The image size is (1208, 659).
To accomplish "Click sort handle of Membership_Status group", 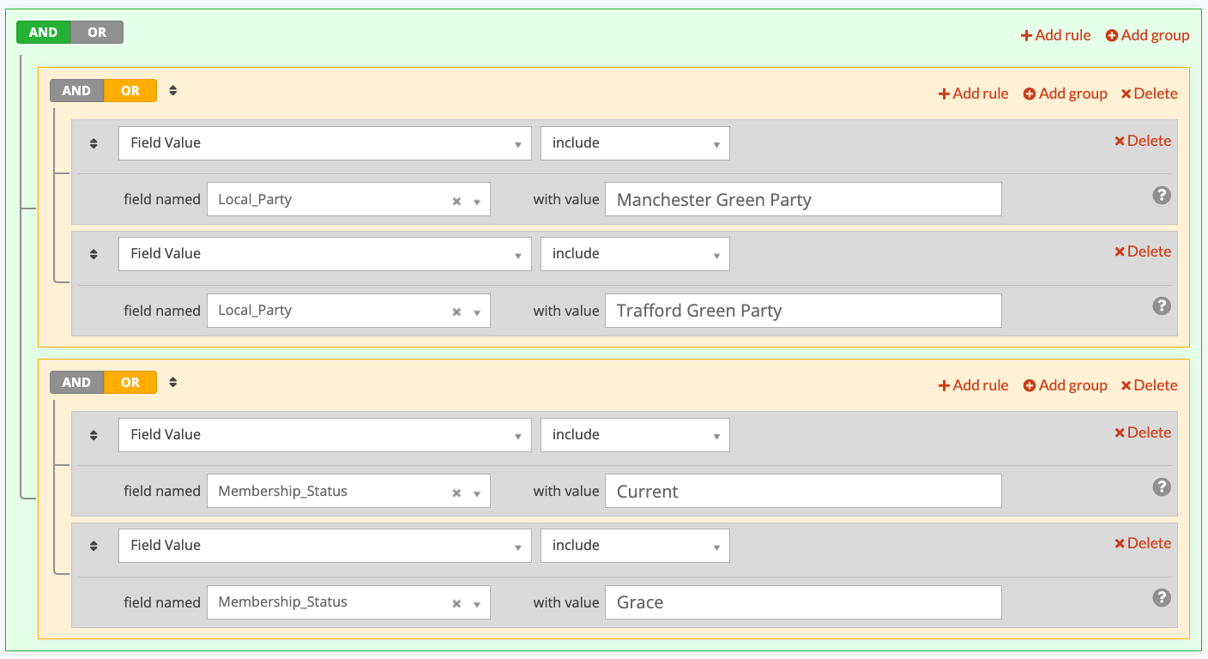I will pos(172,382).
